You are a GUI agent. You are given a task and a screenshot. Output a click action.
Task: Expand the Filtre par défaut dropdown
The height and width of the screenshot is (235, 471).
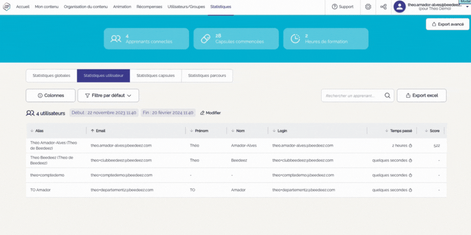[108, 95]
